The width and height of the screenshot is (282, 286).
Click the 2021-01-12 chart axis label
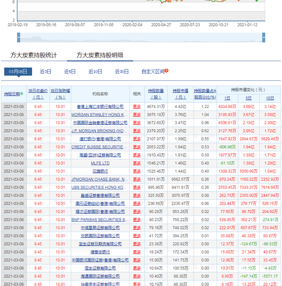pos(247,25)
